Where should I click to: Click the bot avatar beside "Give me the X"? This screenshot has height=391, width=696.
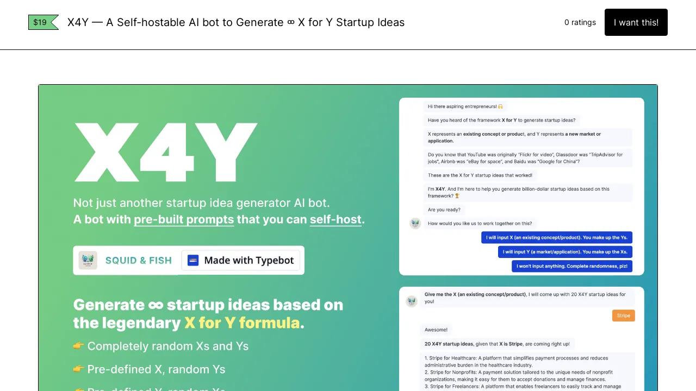point(412,301)
